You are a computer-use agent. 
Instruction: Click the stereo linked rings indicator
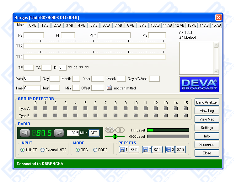(115, 130)
